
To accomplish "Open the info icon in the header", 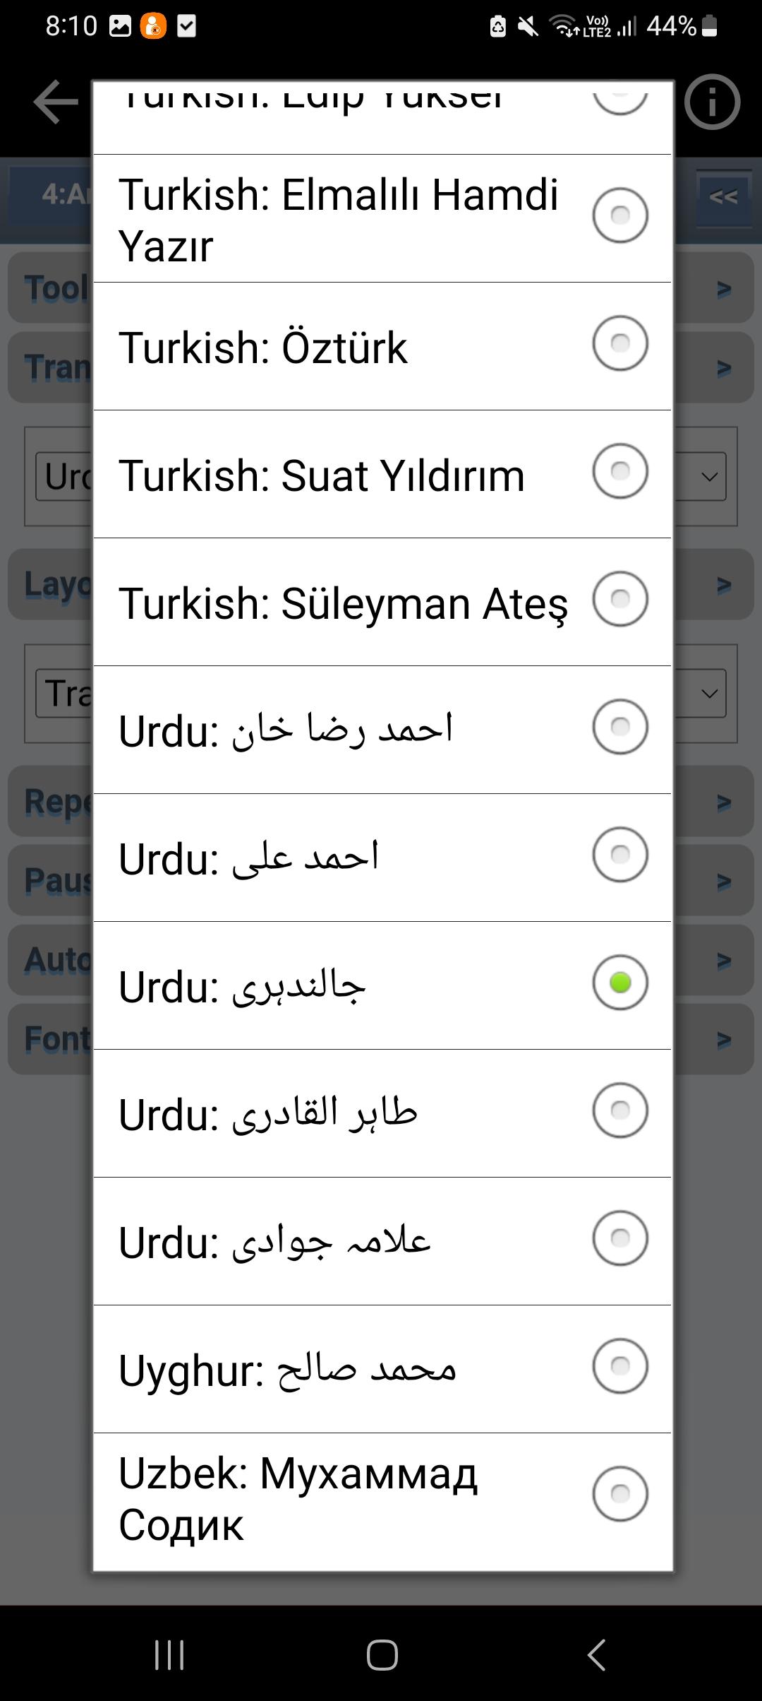I will (x=712, y=102).
